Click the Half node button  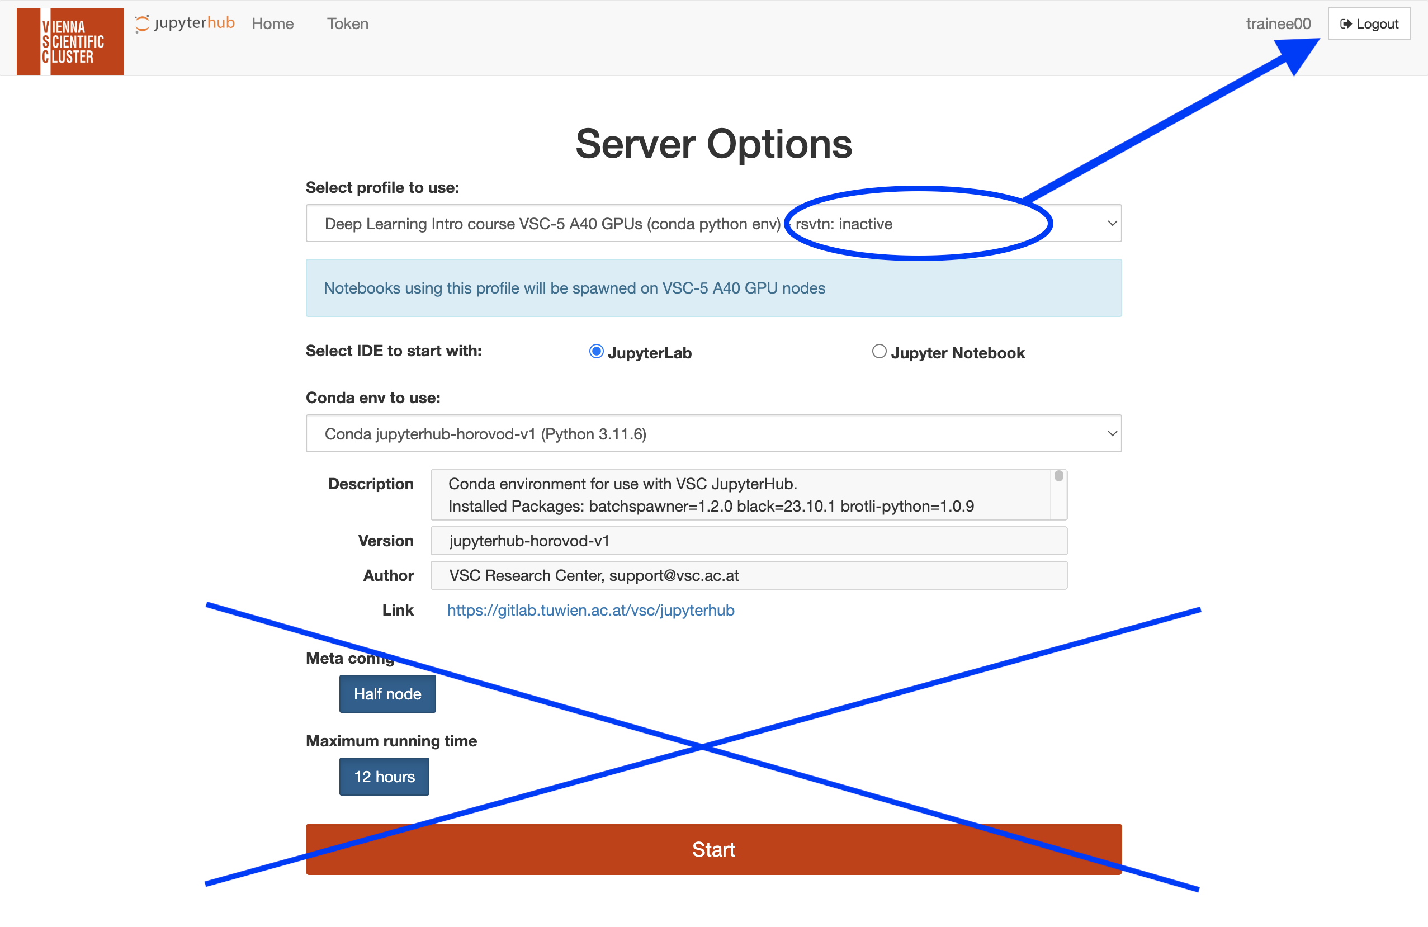coord(387,694)
